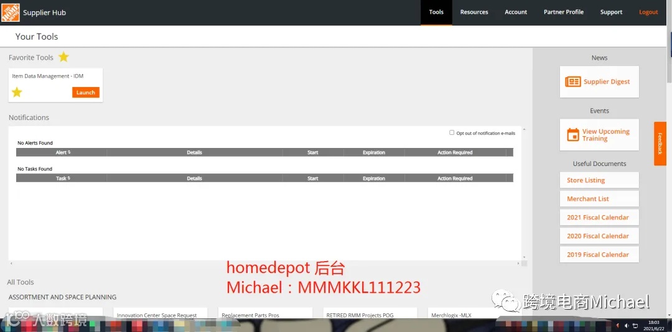Click the star beside Favorite Tools heading
The image size is (672, 332).
click(63, 57)
